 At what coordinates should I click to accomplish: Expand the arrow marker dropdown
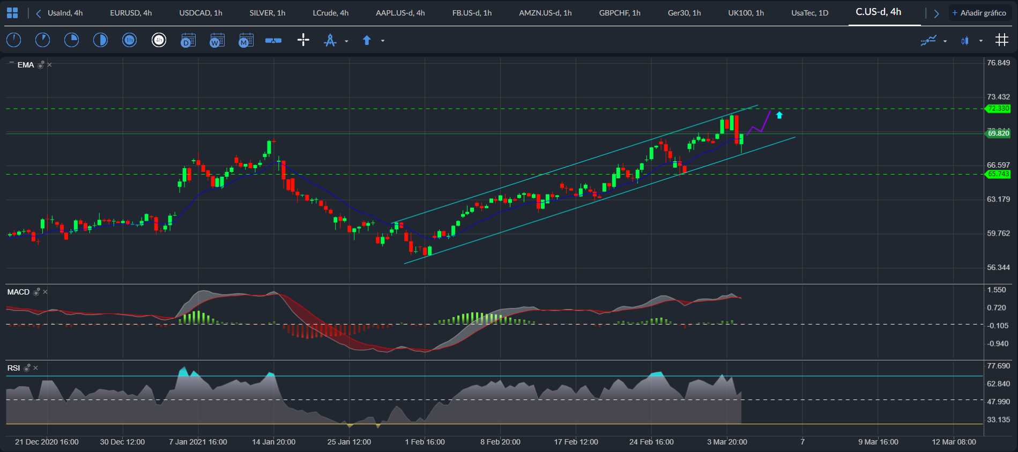pyautogui.click(x=383, y=41)
